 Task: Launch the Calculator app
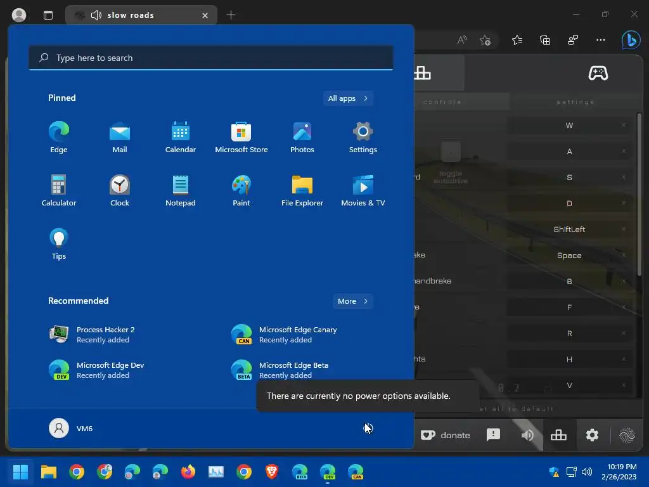pyautogui.click(x=59, y=190)
